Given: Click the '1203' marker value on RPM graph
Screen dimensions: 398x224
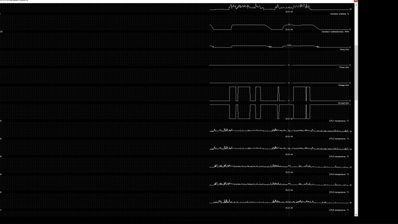Looking at the screenshot, I should click(289, 45).
